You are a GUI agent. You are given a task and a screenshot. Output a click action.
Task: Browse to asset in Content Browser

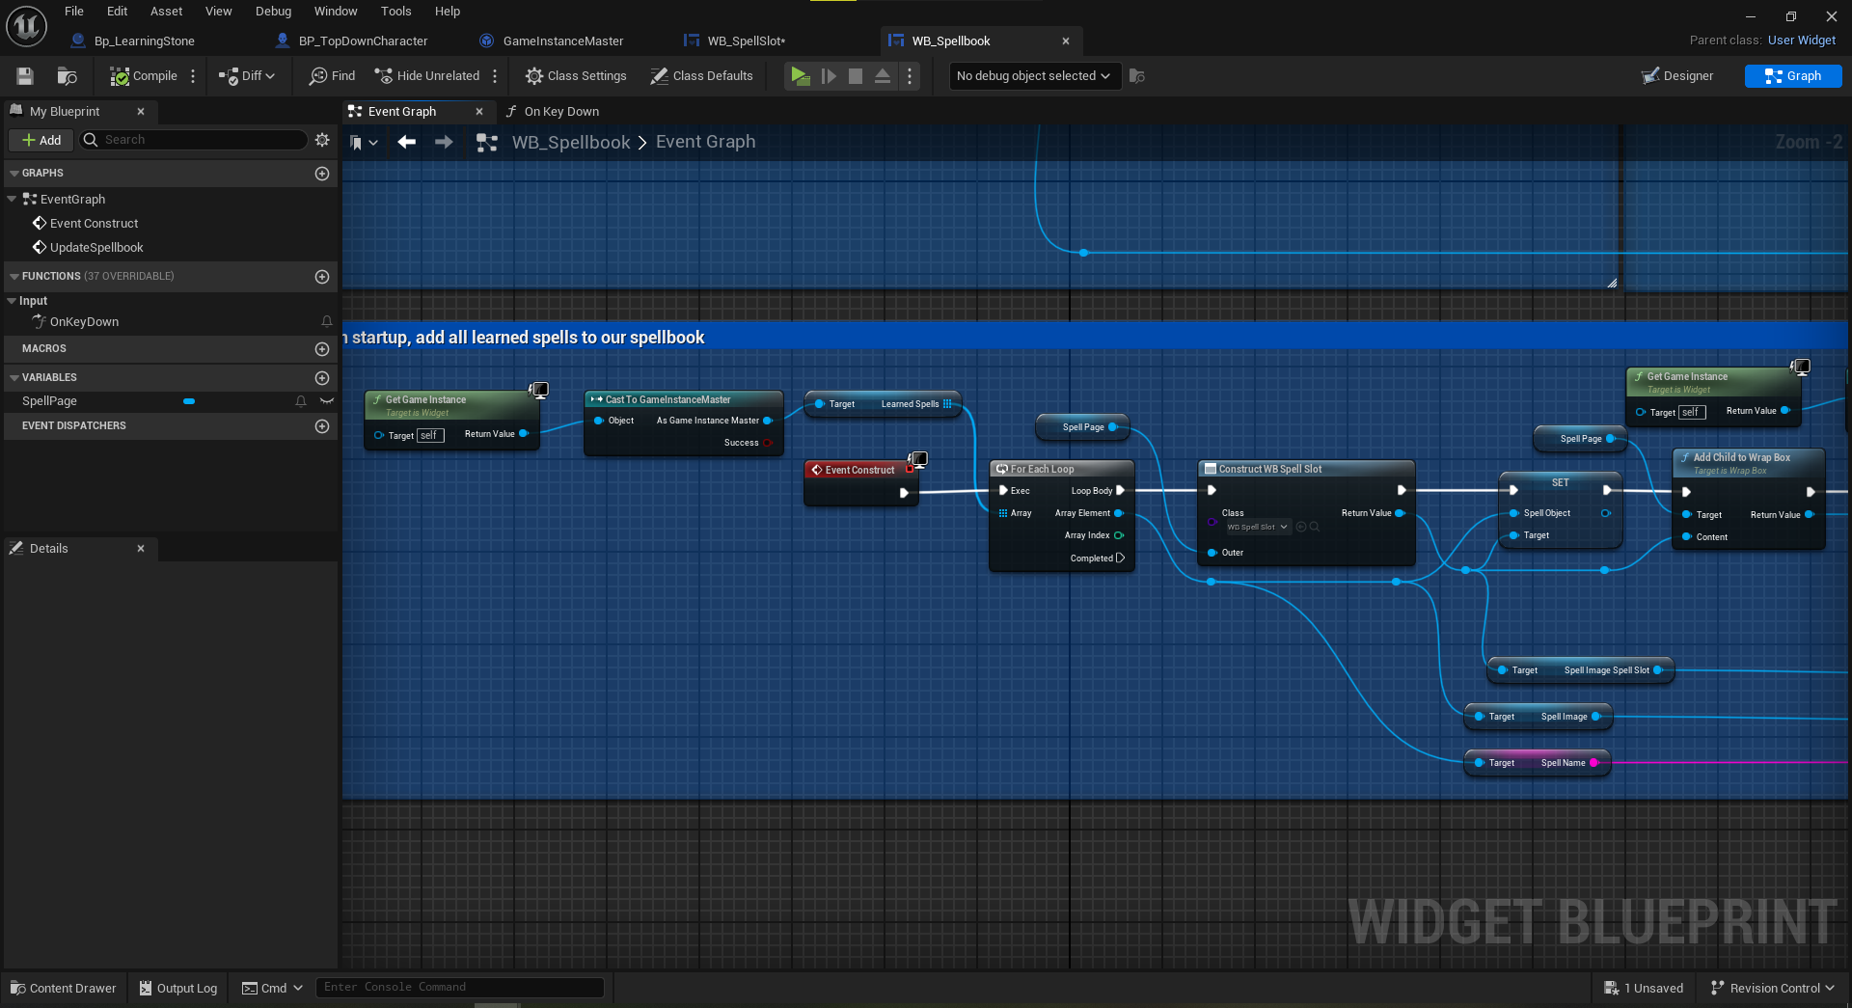67,76
